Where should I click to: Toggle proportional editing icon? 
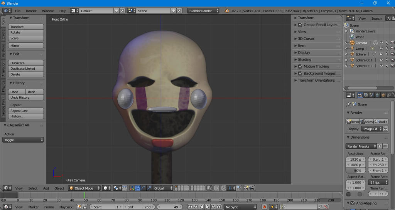coord(217,188)
